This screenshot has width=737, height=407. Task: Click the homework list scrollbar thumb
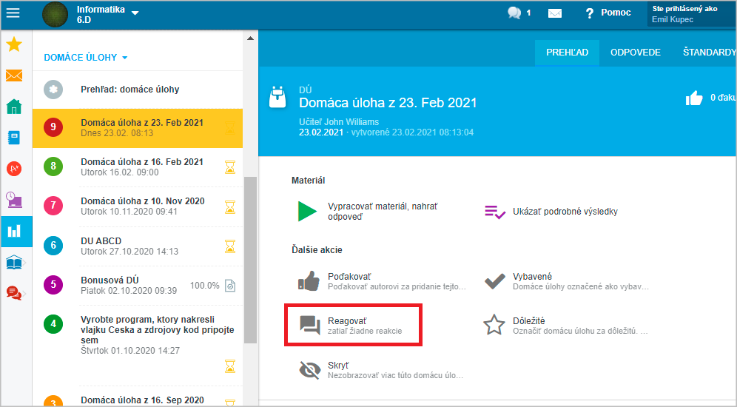[251, 260]
